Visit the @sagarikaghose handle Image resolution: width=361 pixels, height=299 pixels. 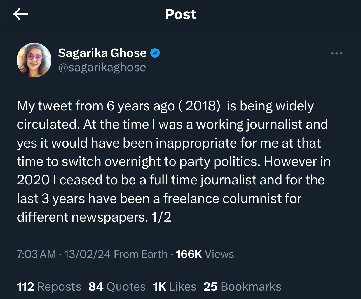102,67
